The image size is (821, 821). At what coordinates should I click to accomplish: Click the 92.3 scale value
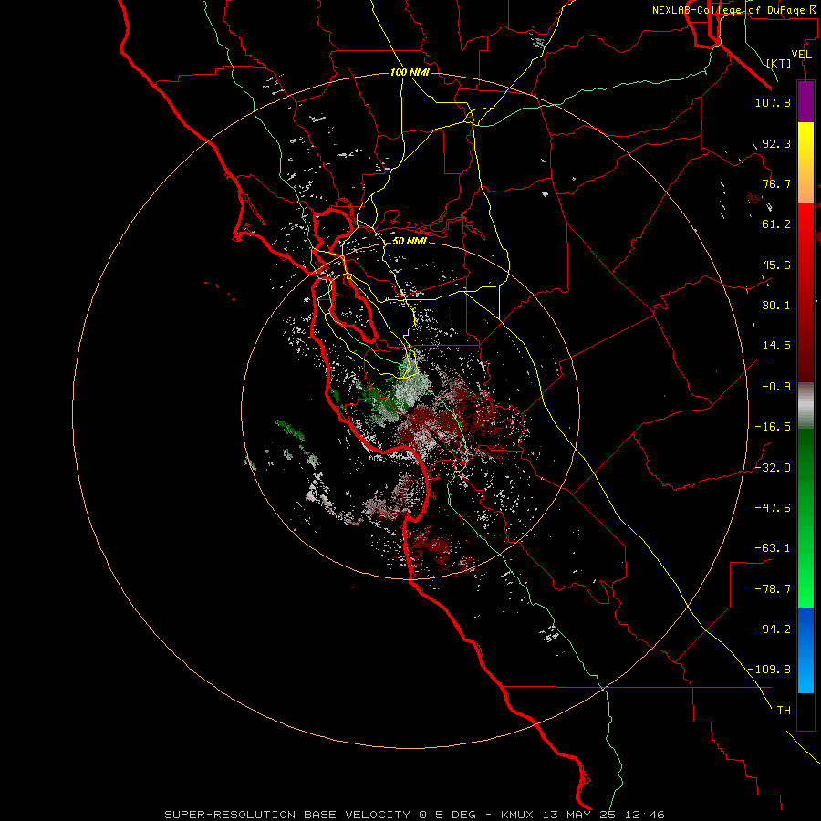(x=776, y=143)
